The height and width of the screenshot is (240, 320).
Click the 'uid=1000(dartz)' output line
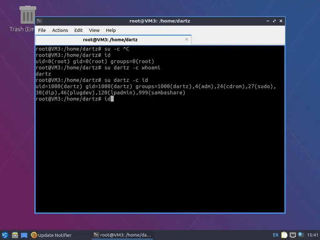point(156,86)
